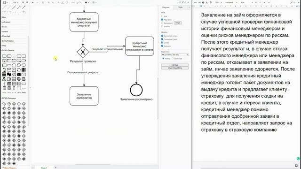Select the X exclusive gateway on canvas
The image size is (301, 169).
click(x=83, y=52)
